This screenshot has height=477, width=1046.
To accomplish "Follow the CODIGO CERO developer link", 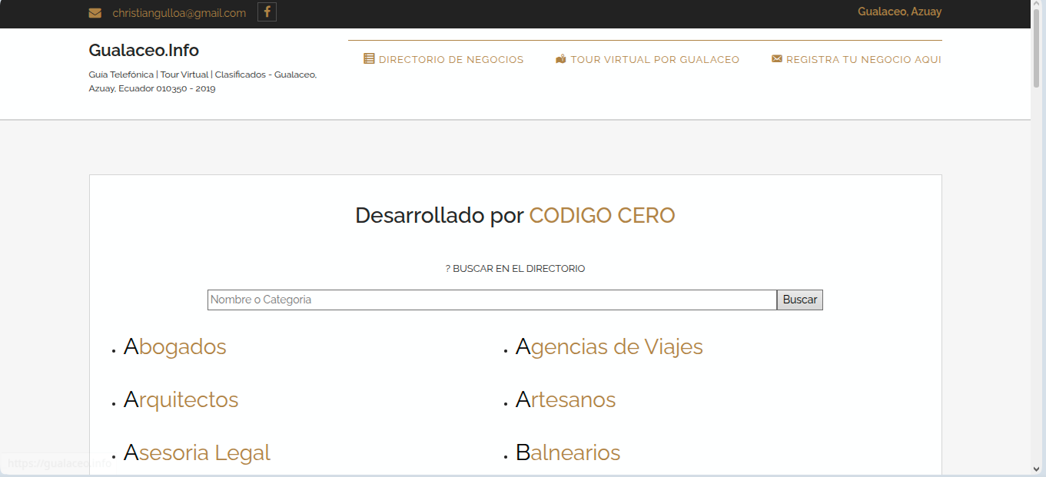I will tap(602, 215).
